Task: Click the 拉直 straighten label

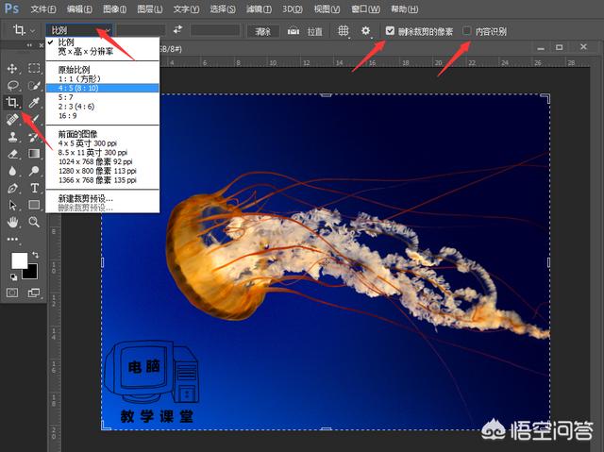Action: point(314,31)
